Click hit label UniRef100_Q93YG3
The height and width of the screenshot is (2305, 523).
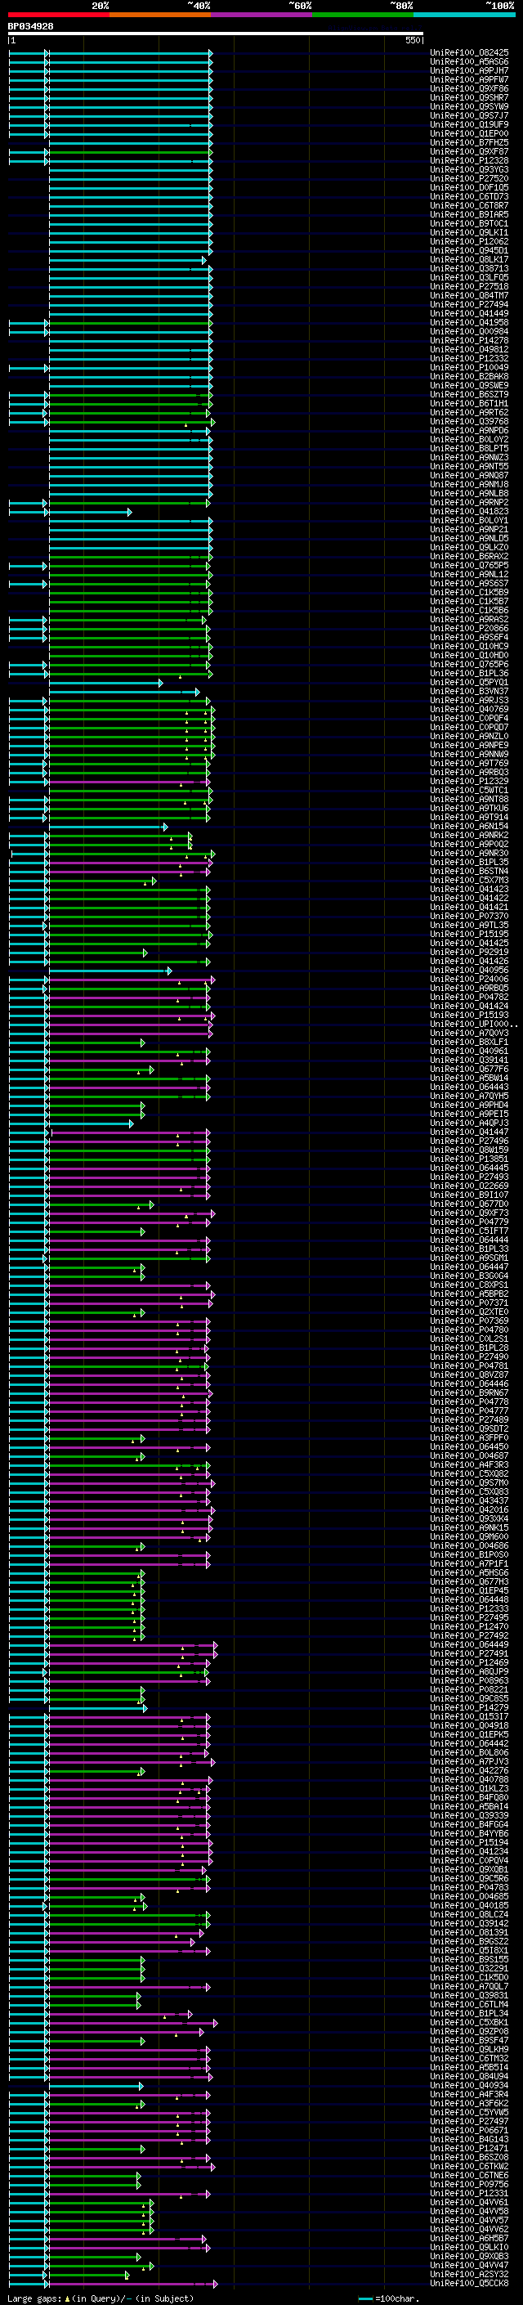pyautogui.click(x=469, y=170)
